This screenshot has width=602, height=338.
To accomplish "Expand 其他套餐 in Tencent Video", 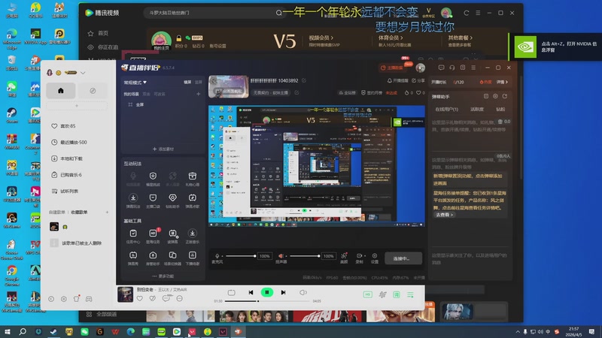I will tap(461, 38).
